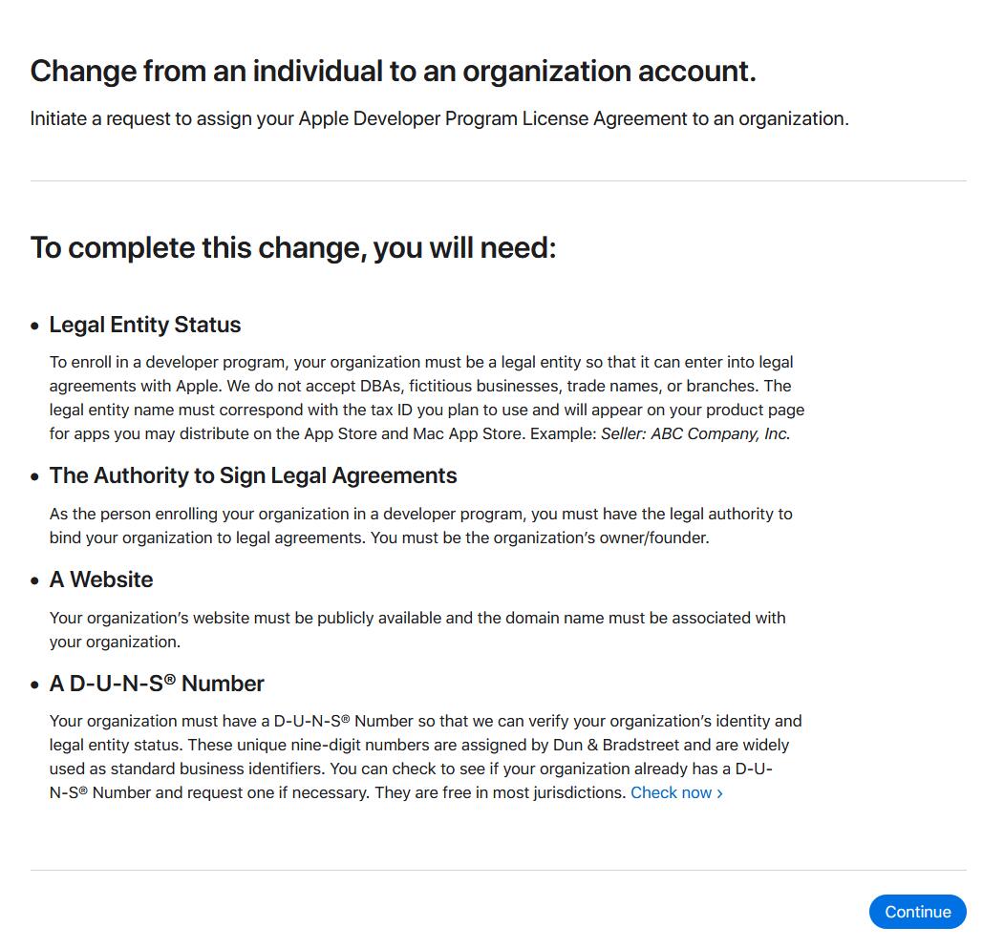The width and height of the screenshot is (1004, 948).
Task: Click the paragraph about DBAs and fictitious businesses
Action: click(427, 397)
